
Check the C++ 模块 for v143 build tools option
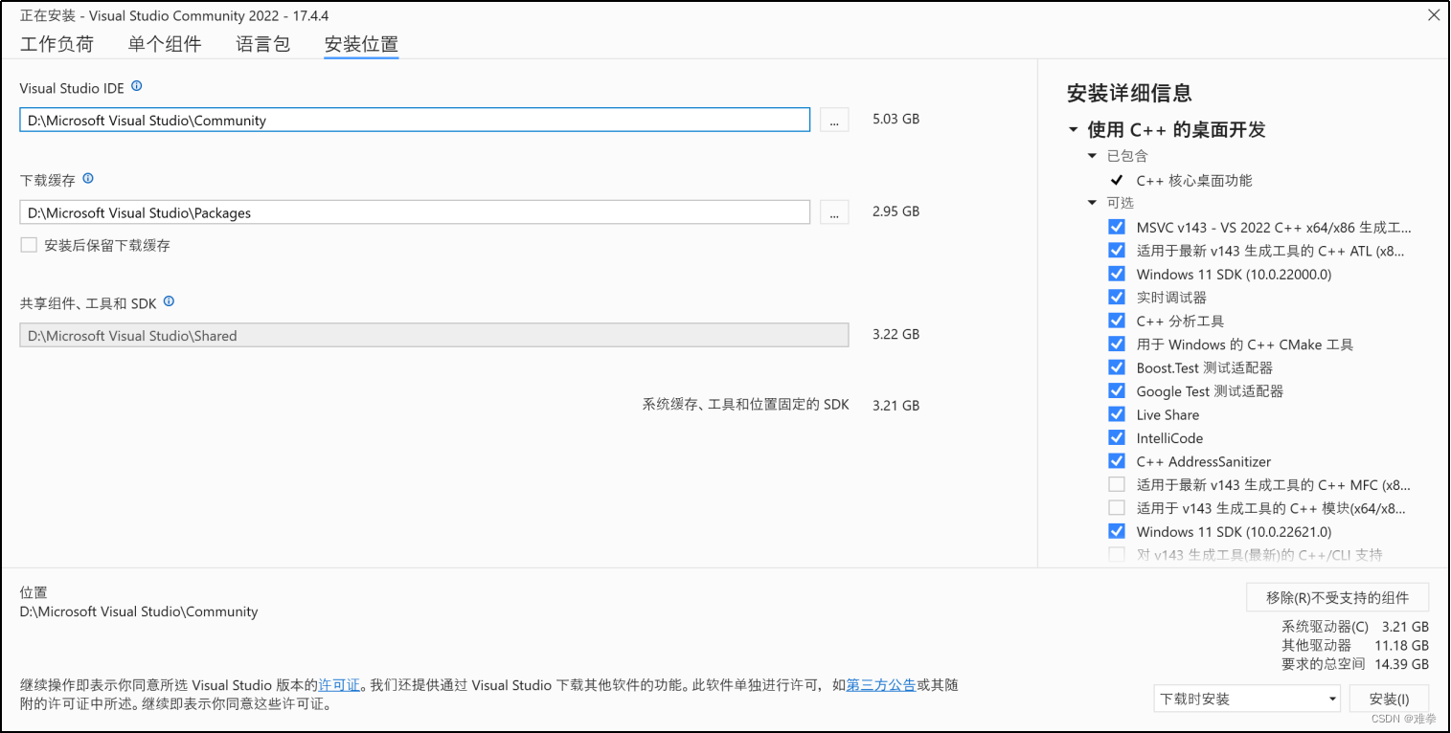[1117, 508]
